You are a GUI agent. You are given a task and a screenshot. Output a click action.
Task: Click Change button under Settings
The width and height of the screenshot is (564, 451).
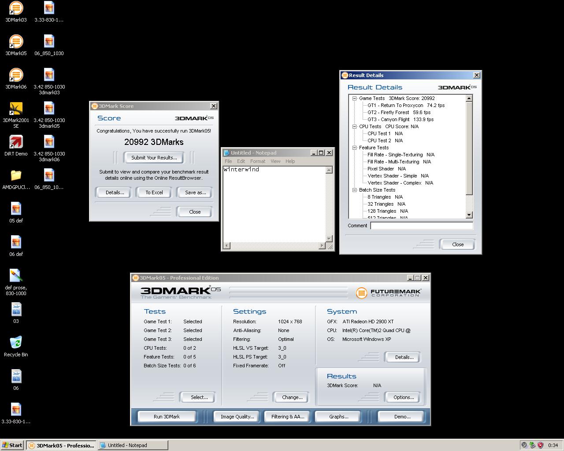click(x=292, y=397)
